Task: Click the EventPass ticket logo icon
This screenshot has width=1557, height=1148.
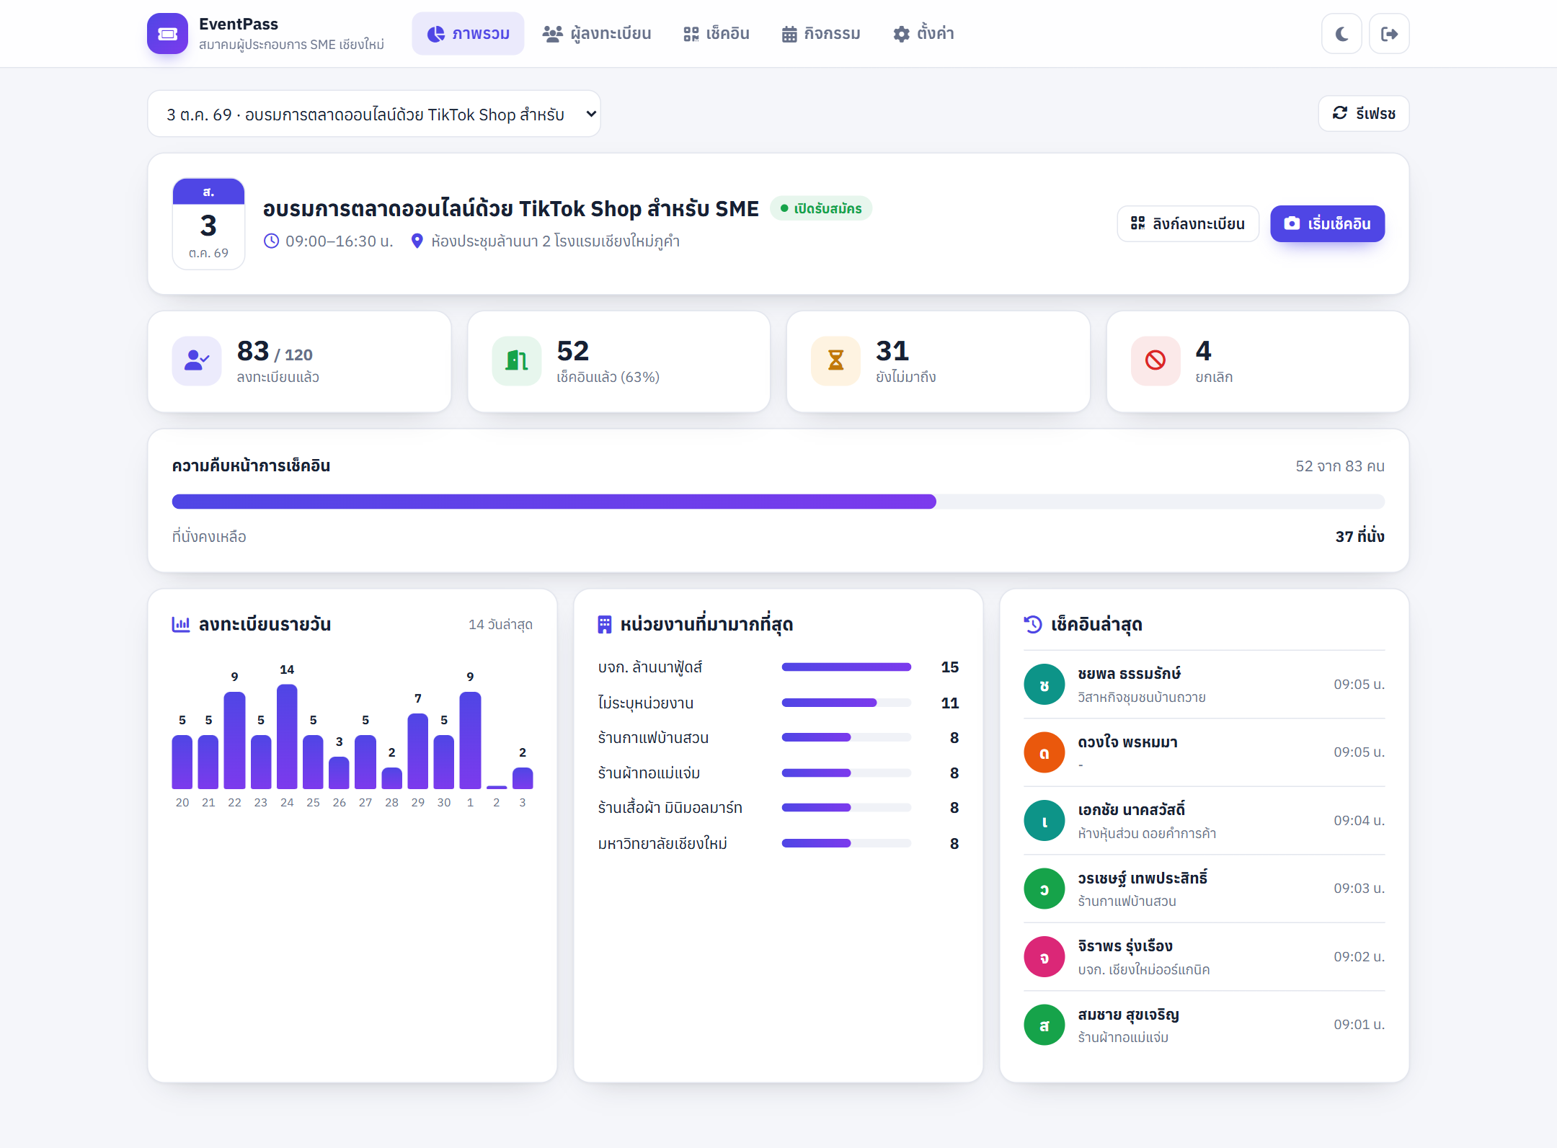Action: (x=167, y=33)
